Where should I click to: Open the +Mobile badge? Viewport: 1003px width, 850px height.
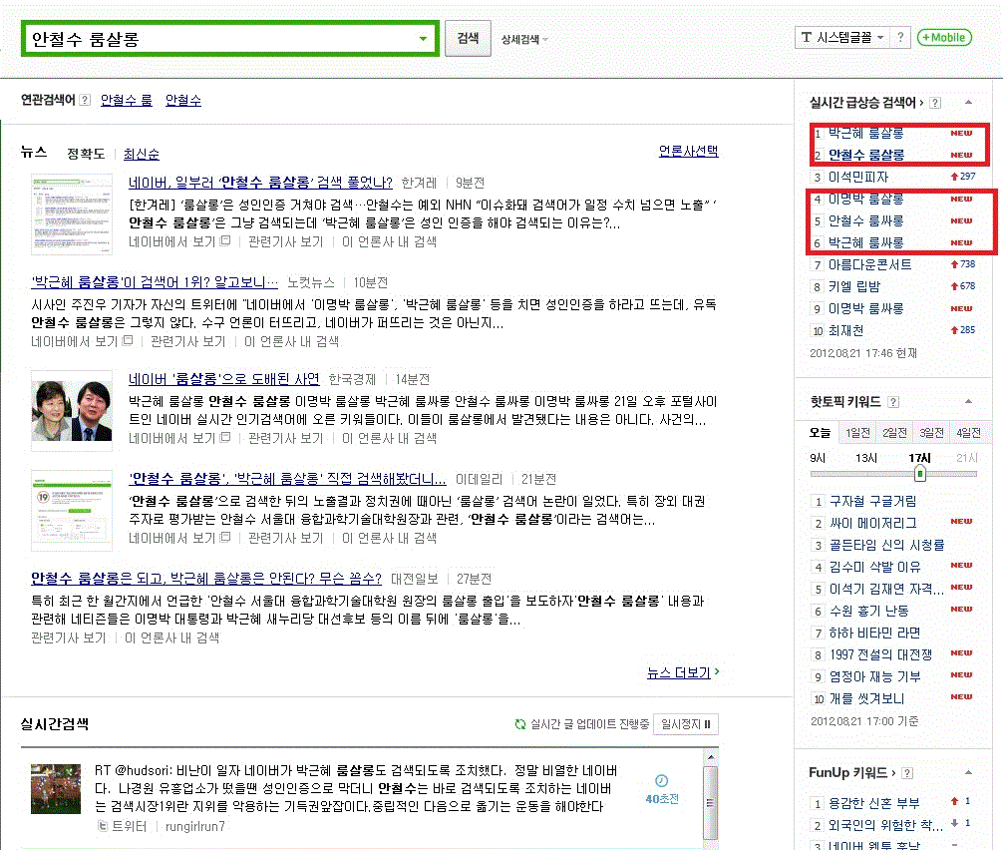(943, 38)
